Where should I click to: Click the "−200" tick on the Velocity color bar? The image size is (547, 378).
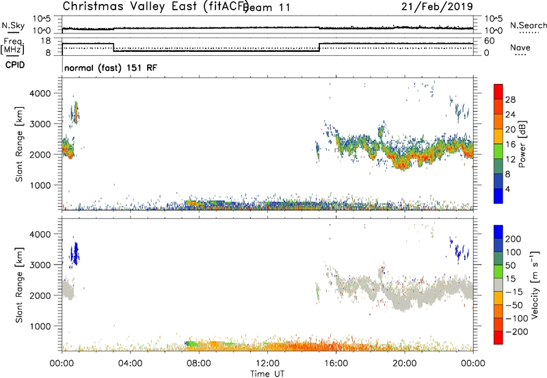[517, 332]
